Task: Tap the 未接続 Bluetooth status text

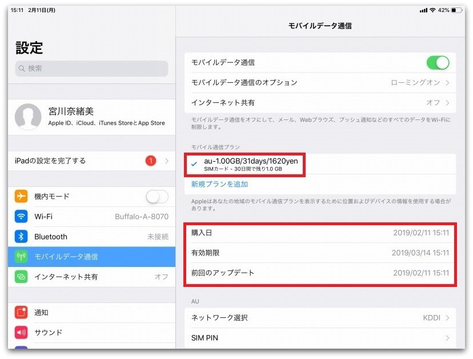Action: pos(158,237)
